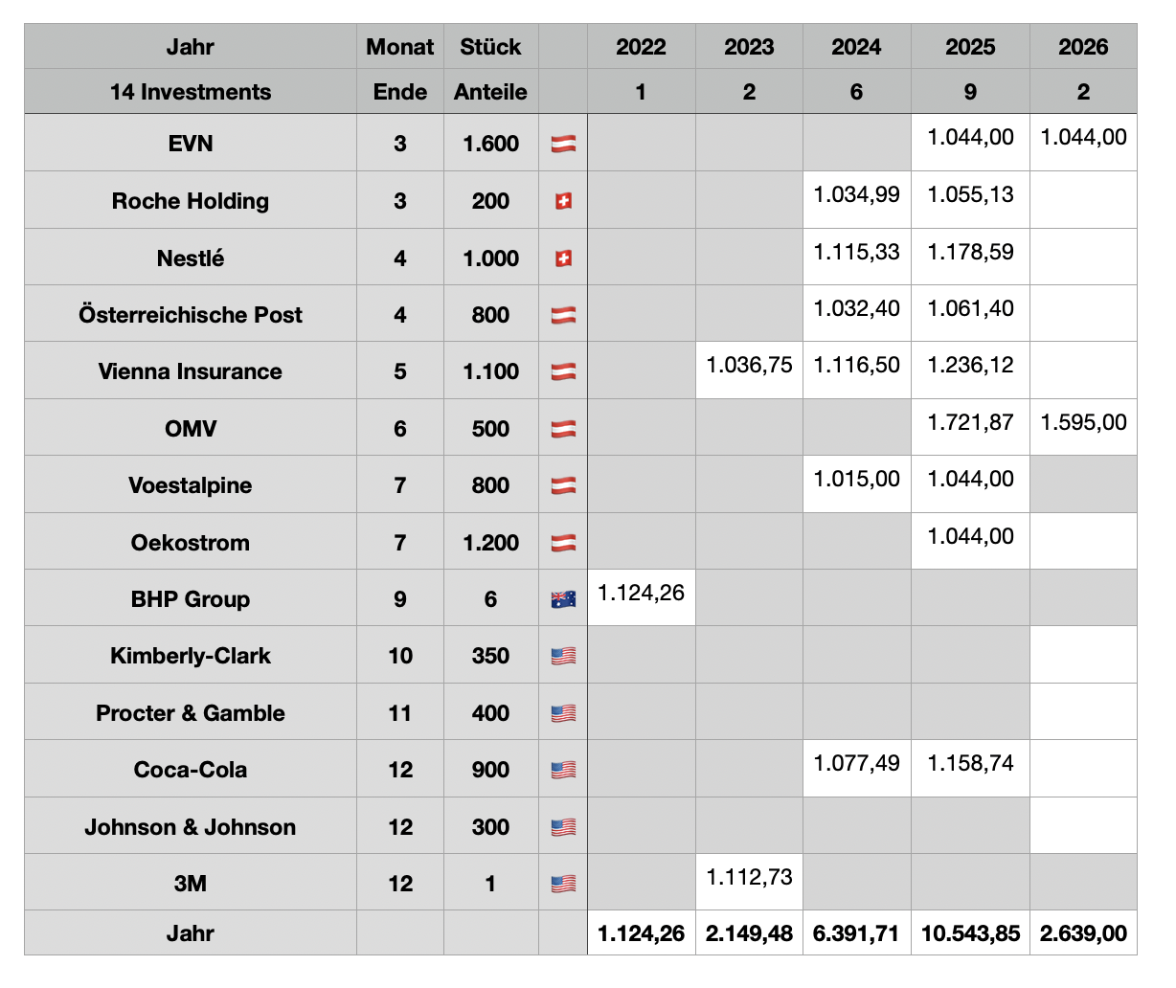This screenshot has height=988, width=1176.
Task: Select the Swiss flag in the Nestlé row
Action: coord(563,258)
